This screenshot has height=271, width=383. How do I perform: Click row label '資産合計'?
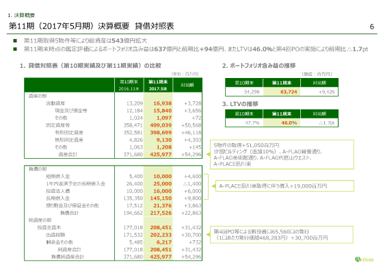[x=68, y=155]
